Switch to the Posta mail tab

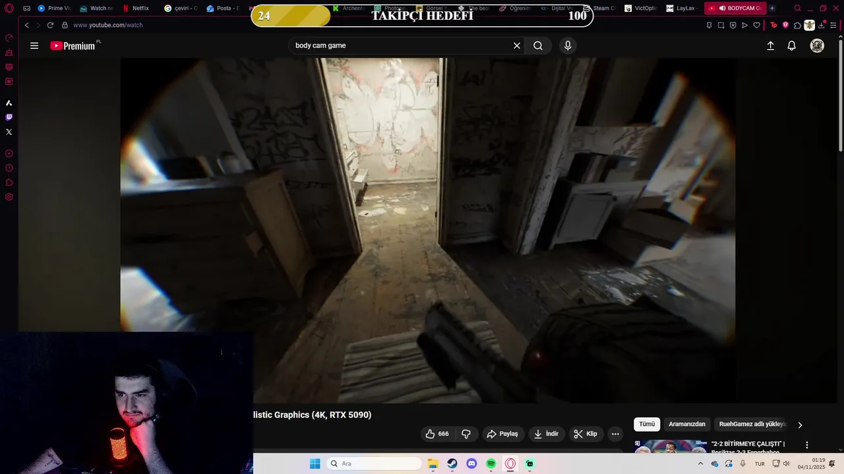point(223,9)
